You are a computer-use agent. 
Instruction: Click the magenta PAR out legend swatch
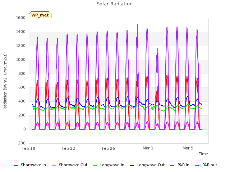pos(197,166)
